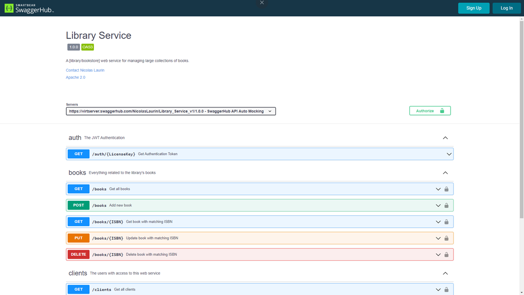Click GET badge of Get all books
This screenshot has height=295, width=524.
coord(78,189)
